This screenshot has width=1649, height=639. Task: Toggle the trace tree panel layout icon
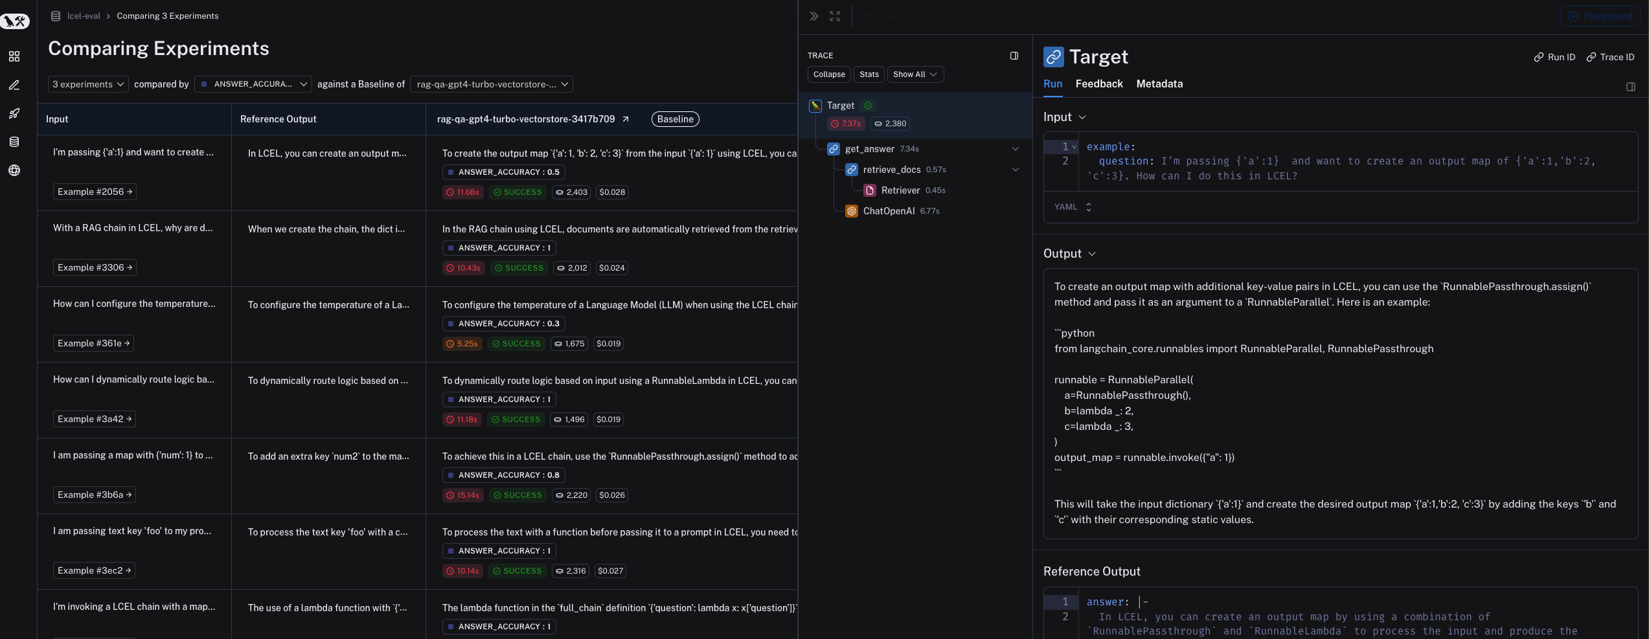point(1014,56)
